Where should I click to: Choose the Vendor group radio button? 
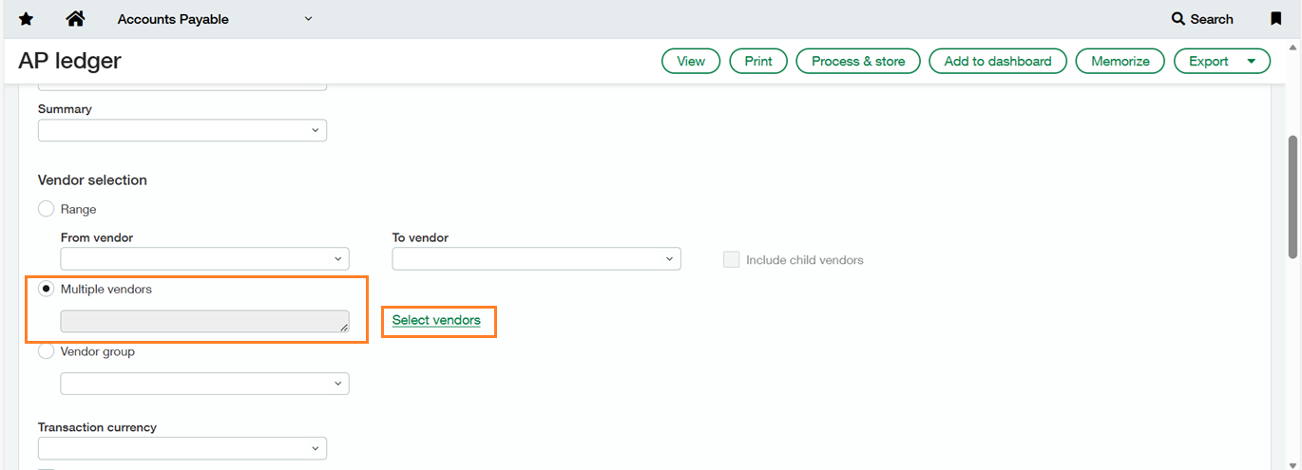tap(46, 351)
